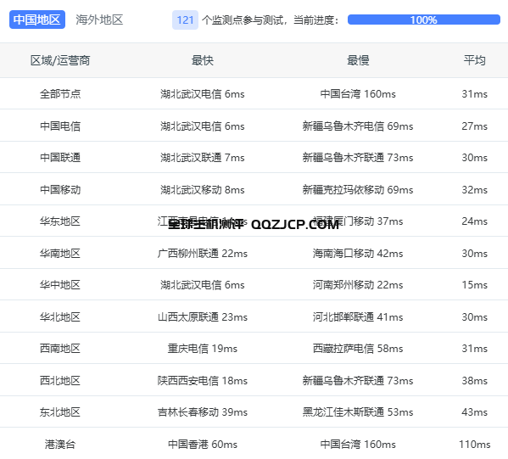Click the 平均 column header
Viewport: 508px width, 459px height.
tap(475, 60)
